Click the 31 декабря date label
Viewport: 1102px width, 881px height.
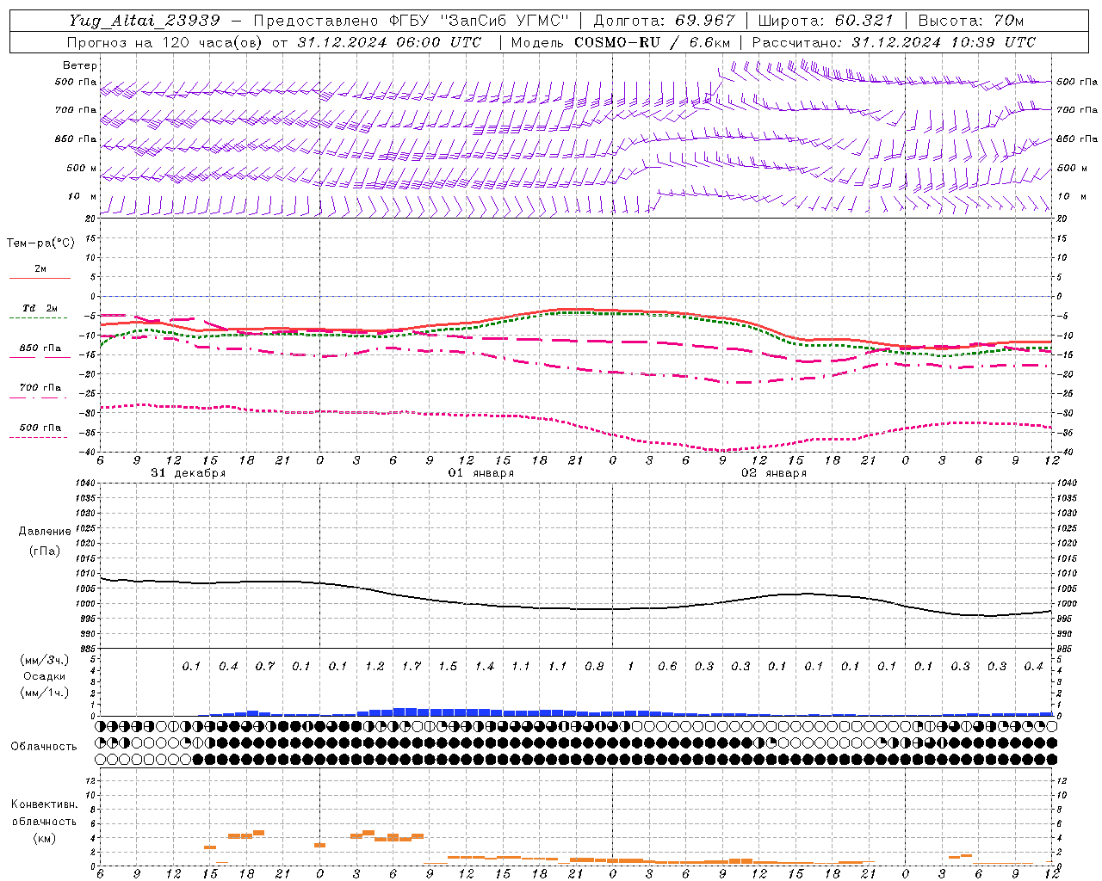[188, 473]
